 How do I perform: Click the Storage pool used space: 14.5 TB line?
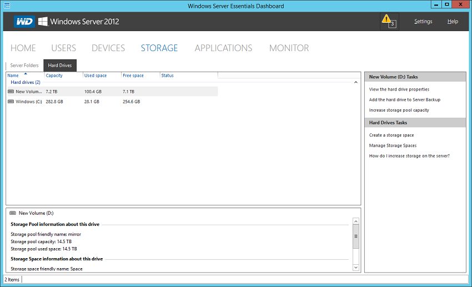click(44, 249)
